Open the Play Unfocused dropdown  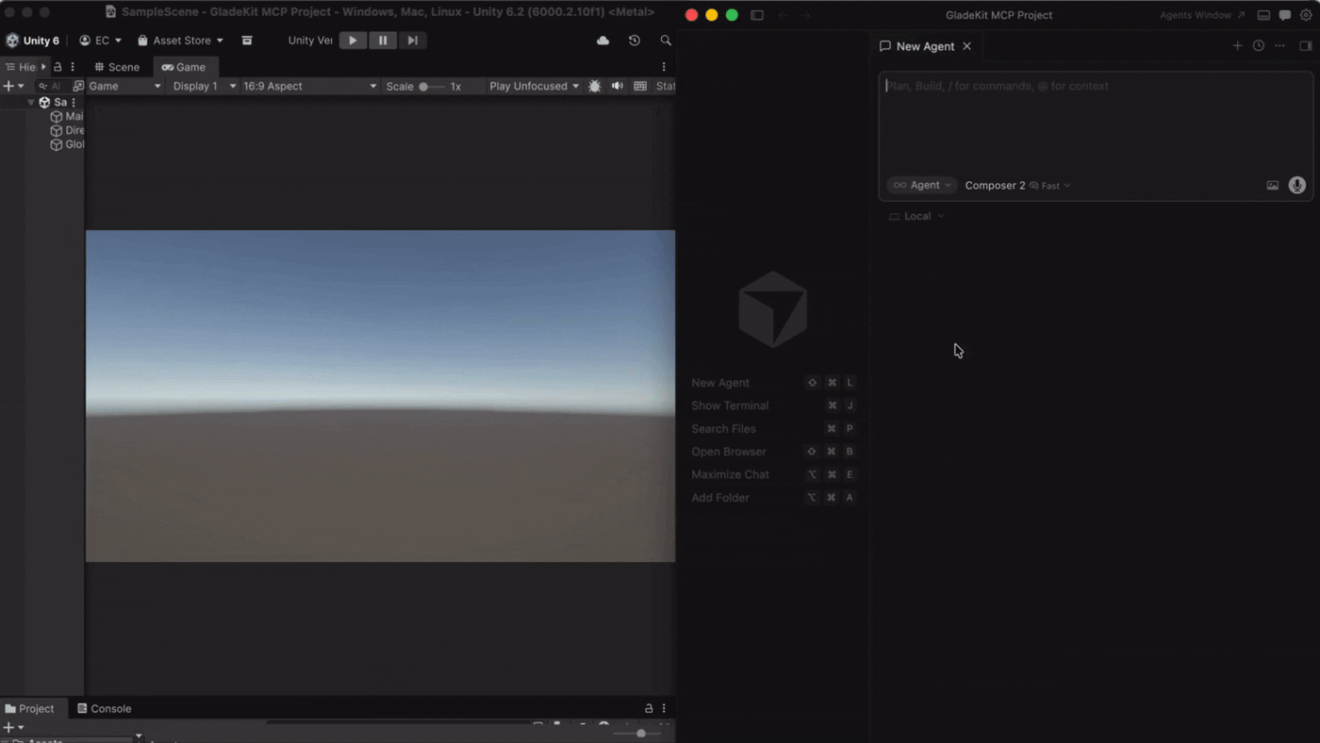click(x=534, y=86)
